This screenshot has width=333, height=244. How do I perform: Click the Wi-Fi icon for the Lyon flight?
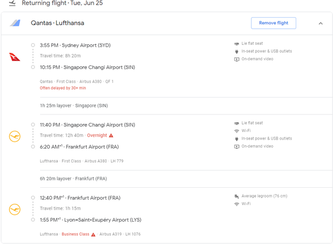click(237, 204)
